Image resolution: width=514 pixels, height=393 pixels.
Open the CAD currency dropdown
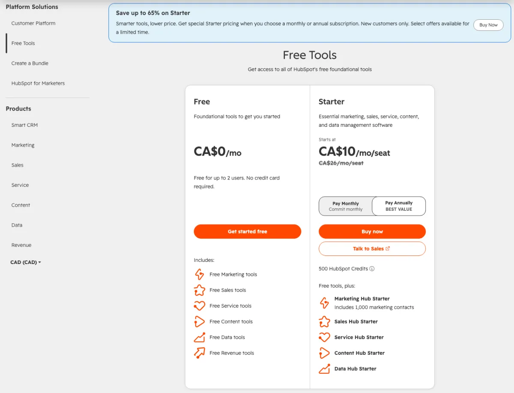point(26,262)
